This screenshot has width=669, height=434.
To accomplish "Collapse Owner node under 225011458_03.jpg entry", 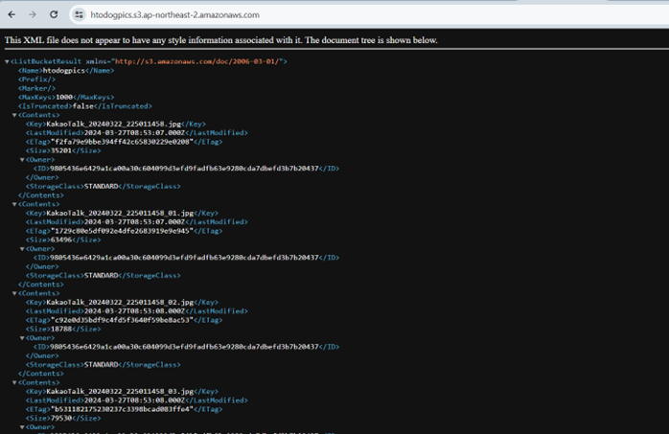I will [22, 427].
